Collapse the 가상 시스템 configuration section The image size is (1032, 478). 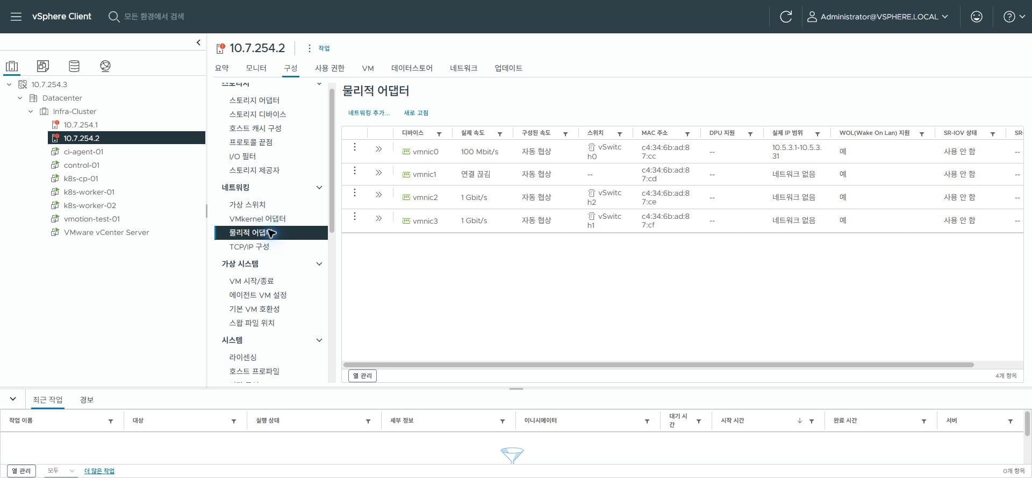point(319,264)
